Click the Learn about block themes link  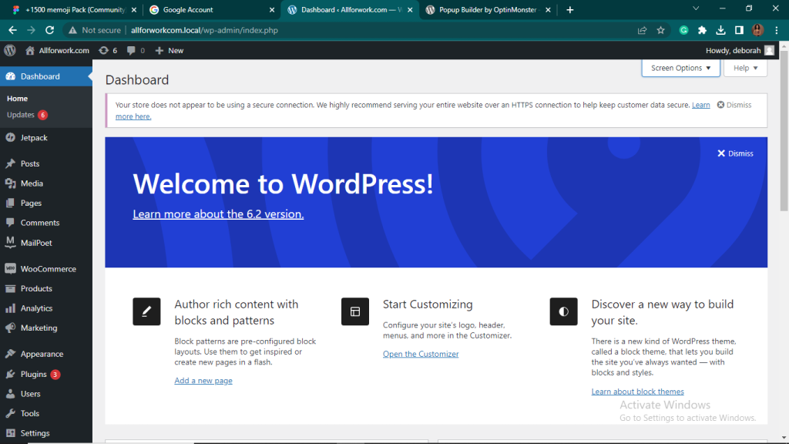pos(637,392)
